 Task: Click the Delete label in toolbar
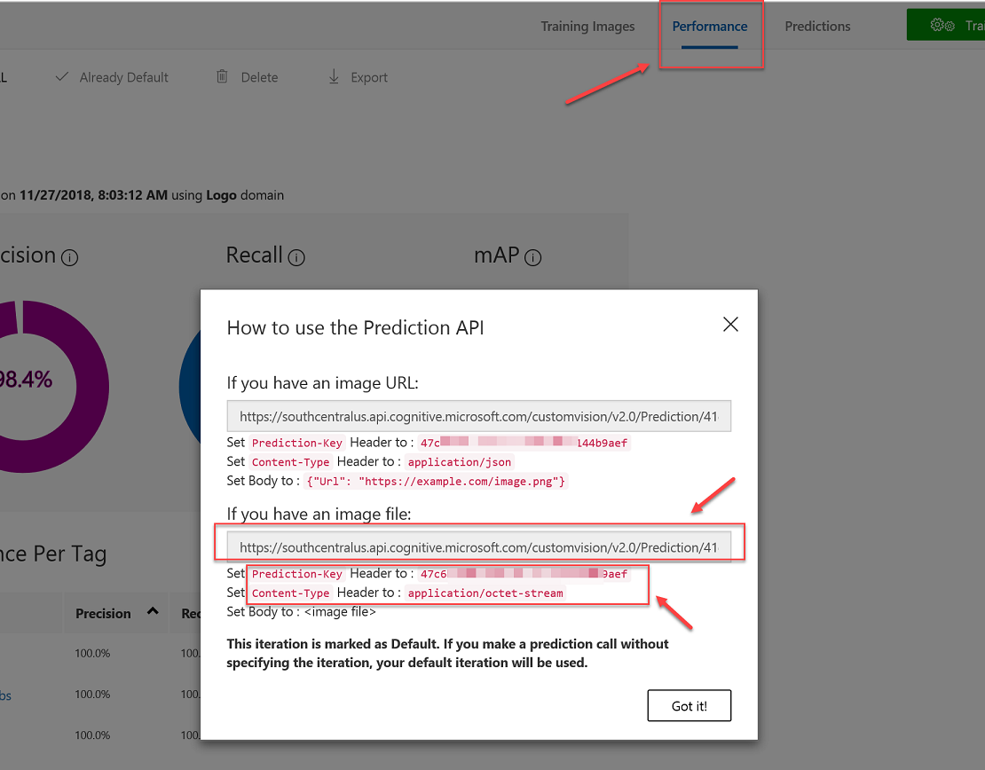259,77
